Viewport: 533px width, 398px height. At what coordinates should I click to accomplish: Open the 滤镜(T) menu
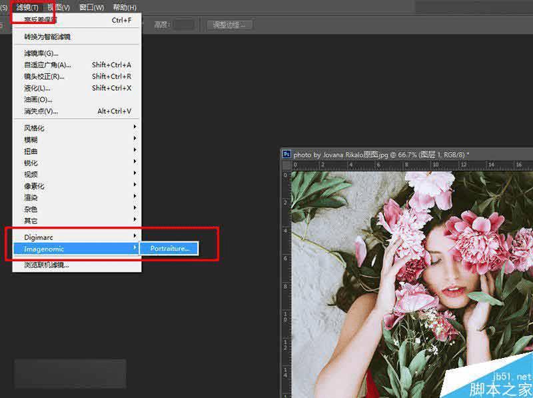click(x=27, y=7)
